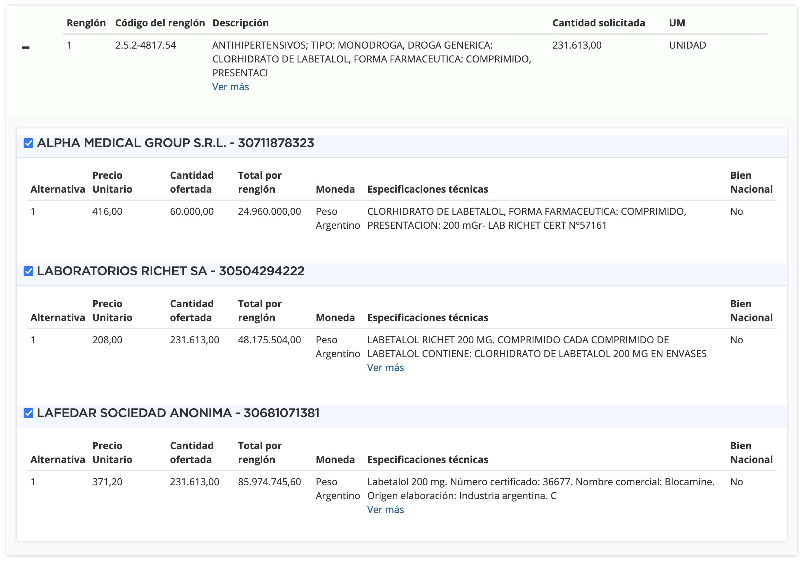Click Lafedar total 85.974.745,60 value
Image resolution: width=805 pixels, height=563 pixels.
(269, 482)
